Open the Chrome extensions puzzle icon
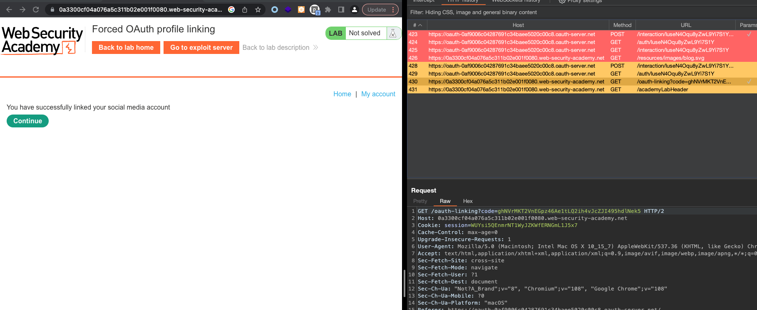 pos(328,10)
